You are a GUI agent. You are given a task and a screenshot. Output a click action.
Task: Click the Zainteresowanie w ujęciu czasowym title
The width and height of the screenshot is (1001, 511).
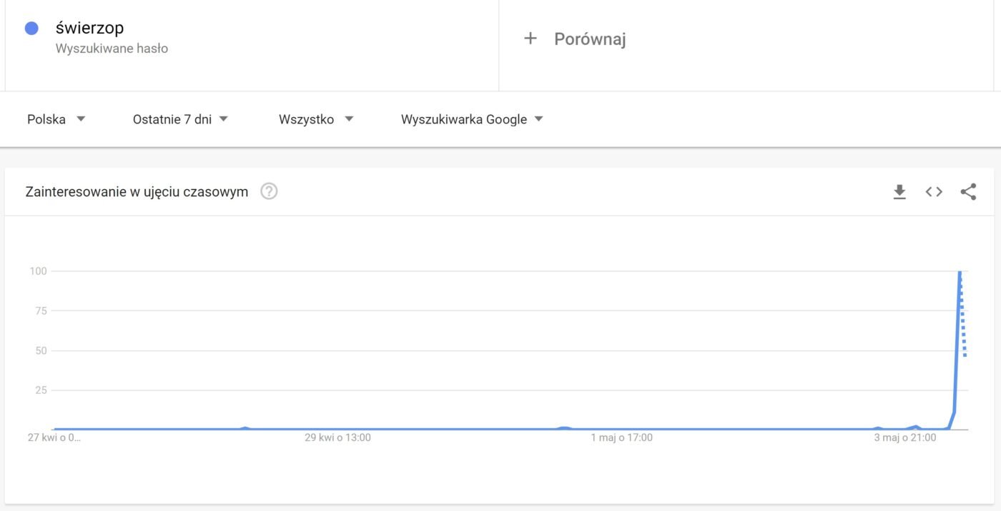coord(137,191)
